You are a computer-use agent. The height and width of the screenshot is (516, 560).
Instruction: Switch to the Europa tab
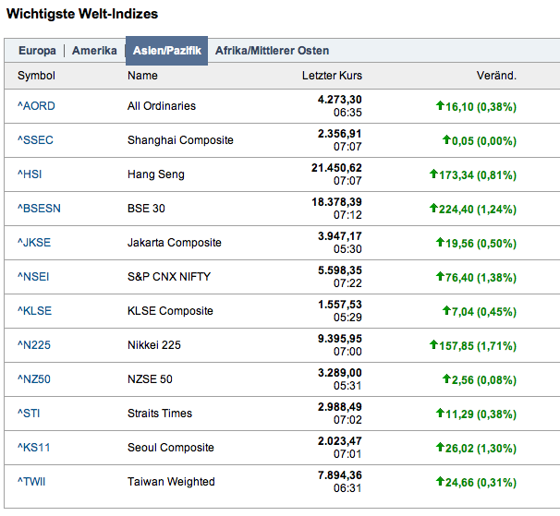pyautogui.click(x=37, y=51)
